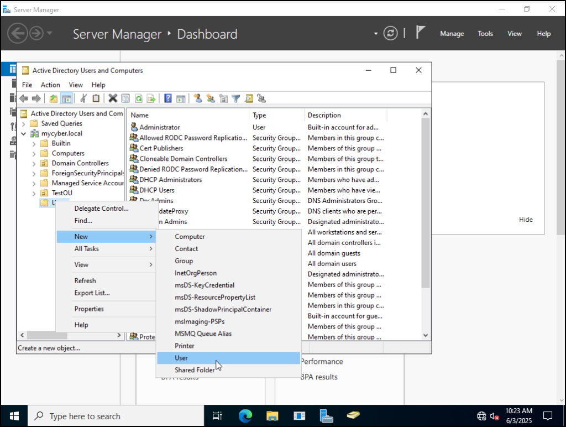Click the Create new user toolbar icon
The height and width of the screenshot is (427, 566).
point(198,98)
